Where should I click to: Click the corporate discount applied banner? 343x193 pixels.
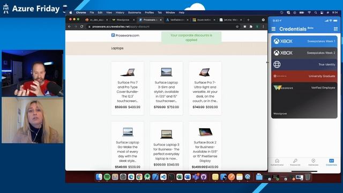[x=191, y=38]
